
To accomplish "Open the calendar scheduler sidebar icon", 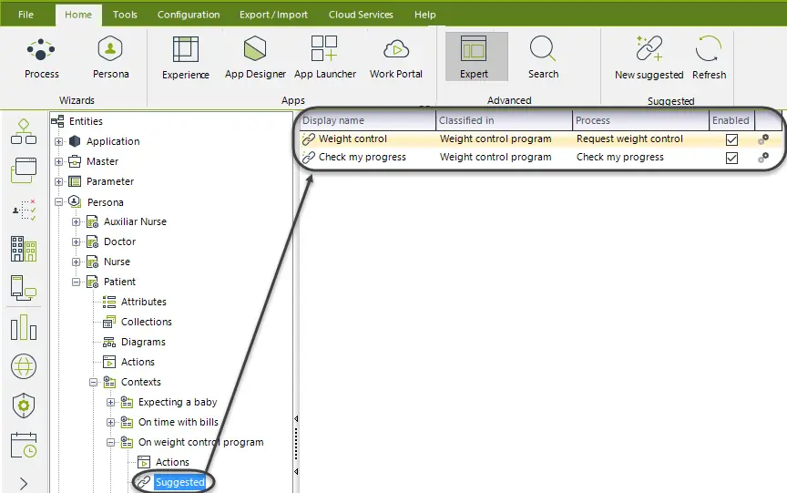I will pyautogui.click(x=24, y=446).
